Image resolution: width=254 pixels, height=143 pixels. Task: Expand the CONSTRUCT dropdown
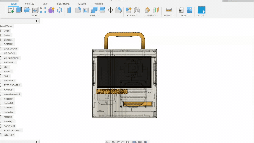click(151, 15)
